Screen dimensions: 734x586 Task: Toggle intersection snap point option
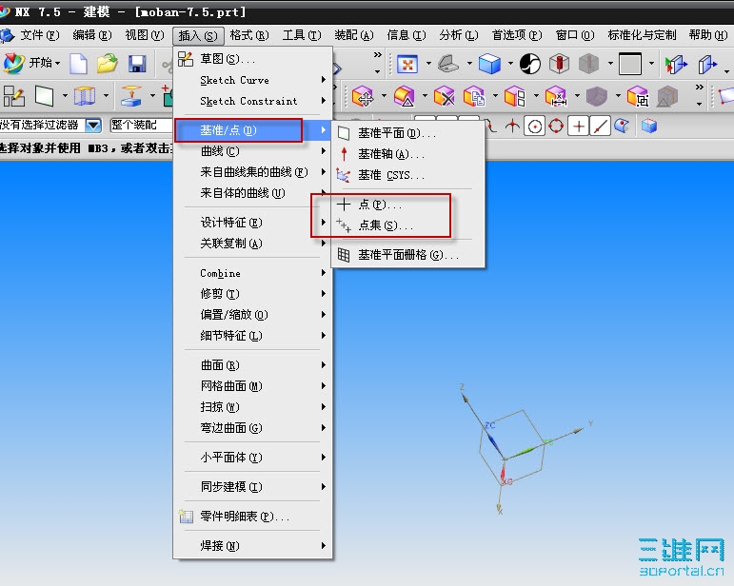[512, 126]
